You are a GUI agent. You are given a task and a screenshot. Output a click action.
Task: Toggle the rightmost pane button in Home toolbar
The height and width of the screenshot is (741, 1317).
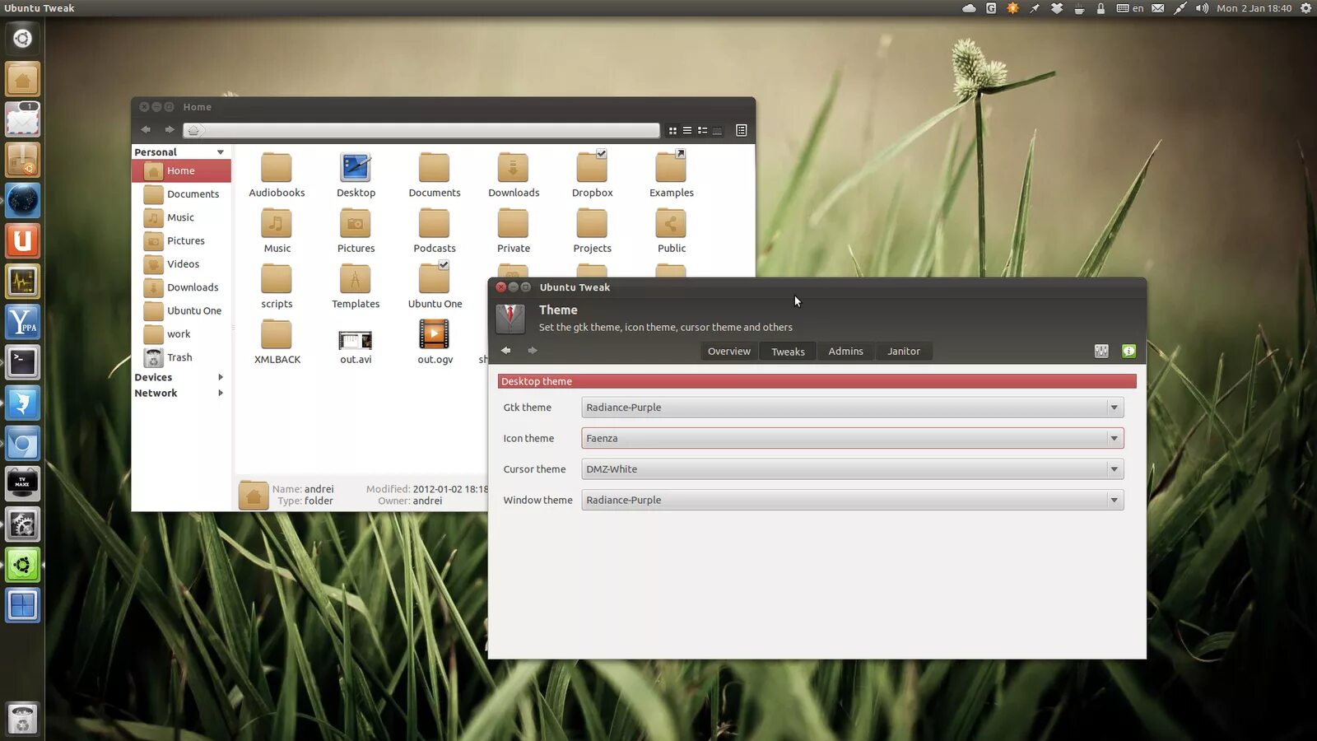[x=741, y=130]
